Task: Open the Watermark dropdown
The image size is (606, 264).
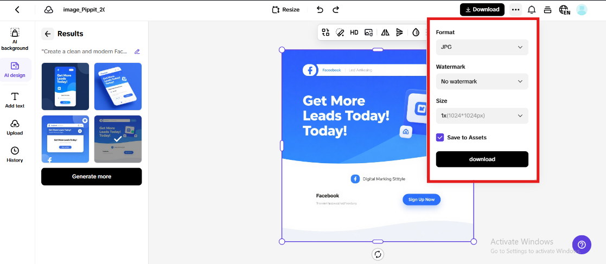Action: tap(482, 81)
